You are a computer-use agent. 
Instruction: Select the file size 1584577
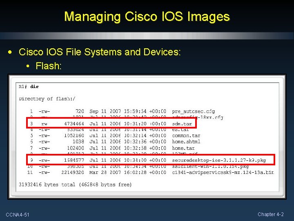point(74,160)
